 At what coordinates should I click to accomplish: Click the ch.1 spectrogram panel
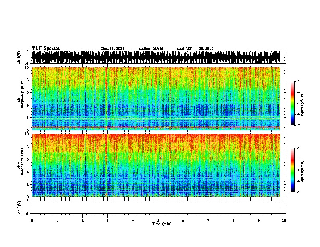(x=156, y=98)
